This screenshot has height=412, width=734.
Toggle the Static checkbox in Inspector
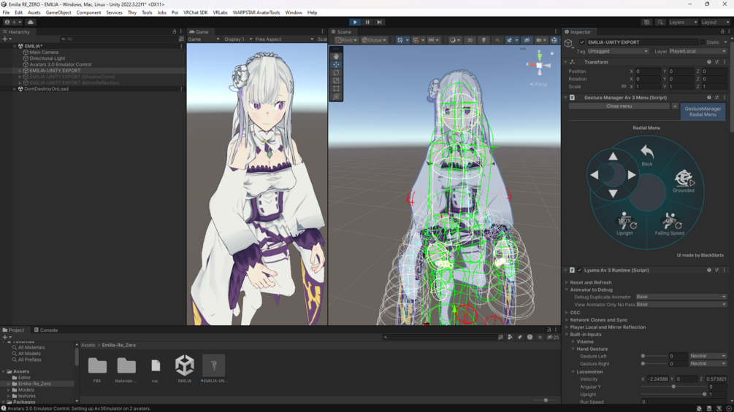click(x=702, y=42)
